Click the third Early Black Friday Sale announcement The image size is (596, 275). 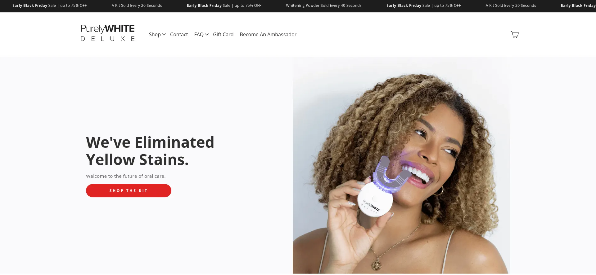point(423,6)
